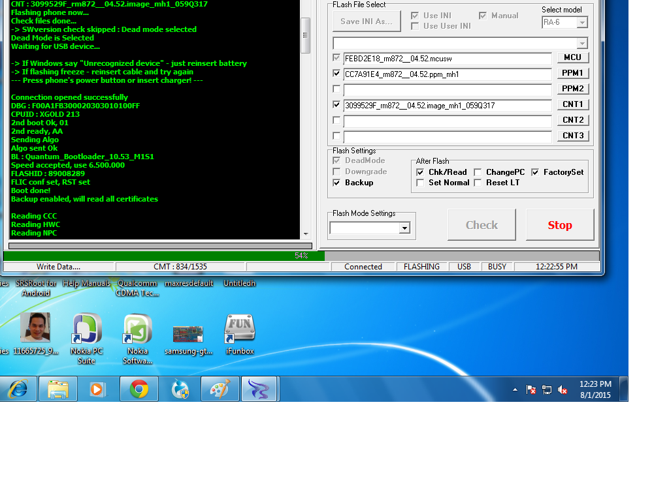This screenshot has width=669, height=501.
Task: Open the Flash Mode Settings dropdown
Action: pos(404,228)
